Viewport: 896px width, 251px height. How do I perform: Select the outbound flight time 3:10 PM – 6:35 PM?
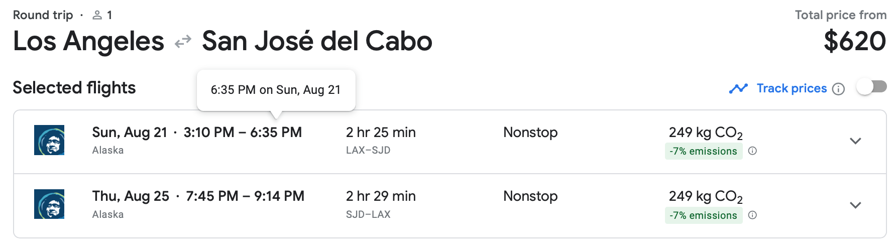[243, 133]
